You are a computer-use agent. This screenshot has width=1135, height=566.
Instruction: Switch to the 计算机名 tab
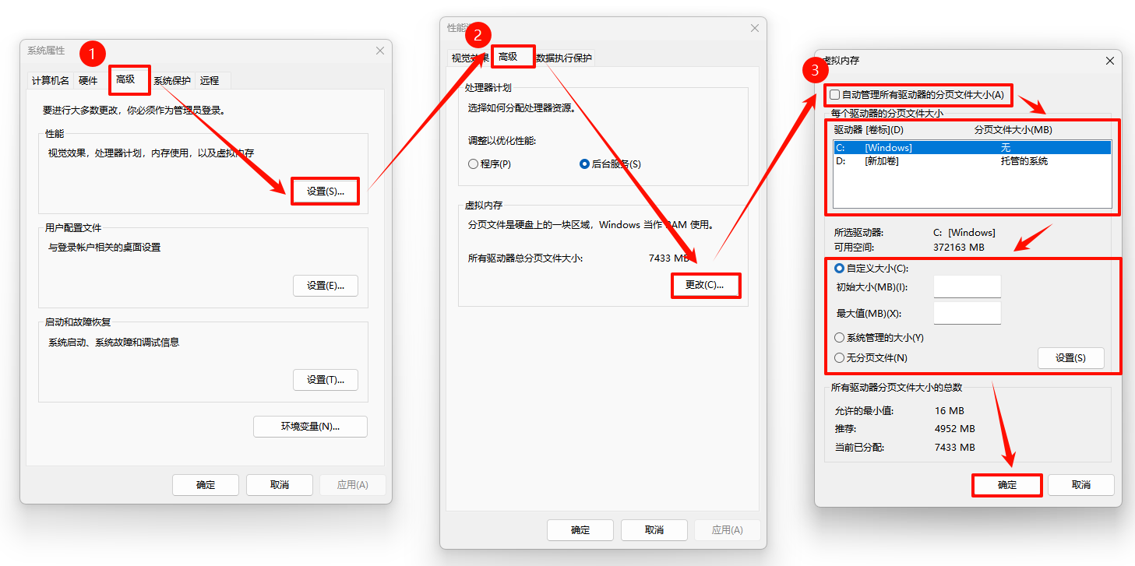click(50, 80)
